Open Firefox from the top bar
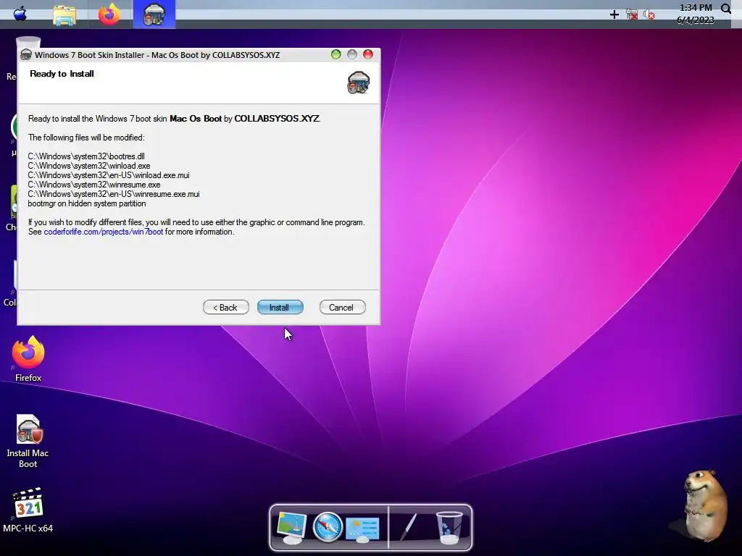 (109, 14)
